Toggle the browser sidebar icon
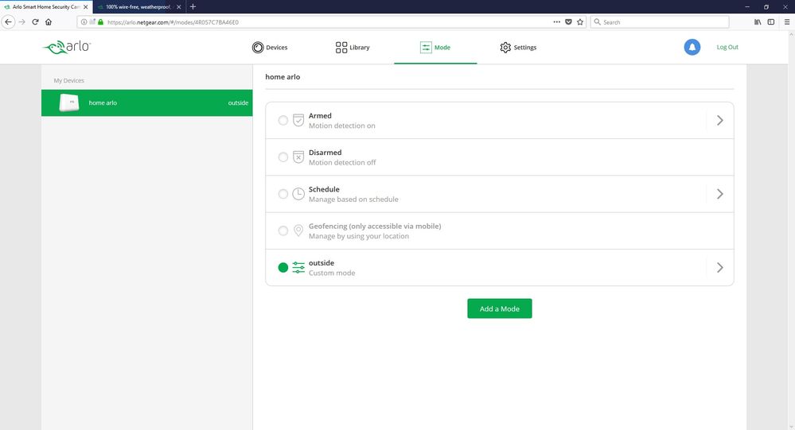The image size is (795, 430). point(770,21)
